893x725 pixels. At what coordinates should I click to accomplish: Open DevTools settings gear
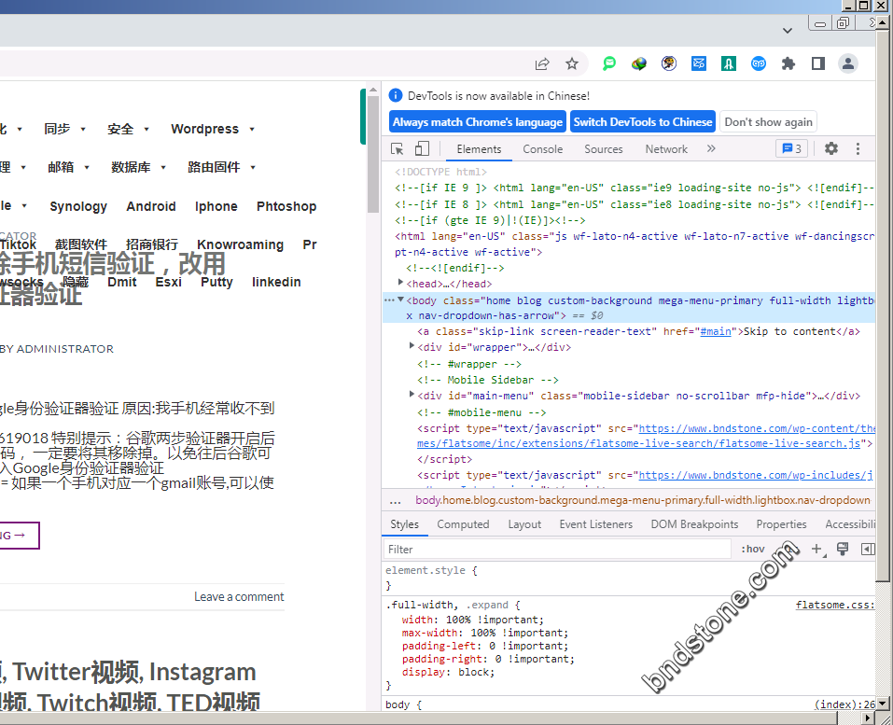coord(831,149)
